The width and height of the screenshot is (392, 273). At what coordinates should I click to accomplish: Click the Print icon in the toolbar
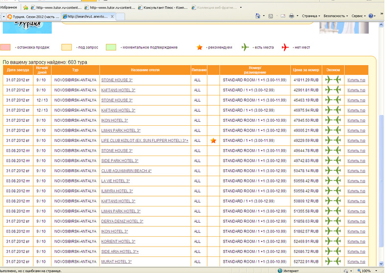coord(292,16)
